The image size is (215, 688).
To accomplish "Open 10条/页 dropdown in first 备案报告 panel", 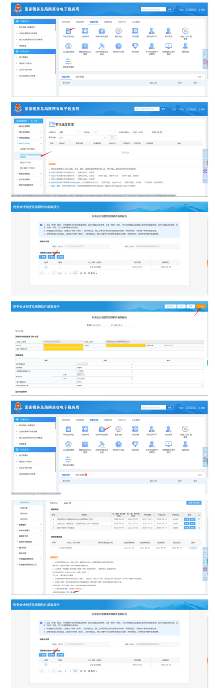I will (x=93, y=273).
